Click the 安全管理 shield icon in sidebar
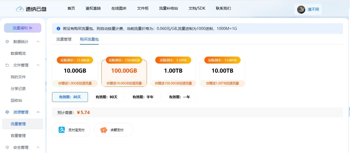350x153 pixels. 7,147
